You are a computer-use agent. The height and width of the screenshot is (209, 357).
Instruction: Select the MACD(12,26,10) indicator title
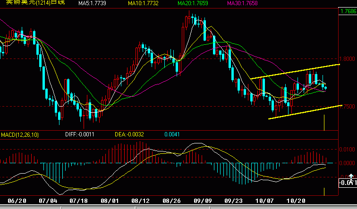pos(20,135)
